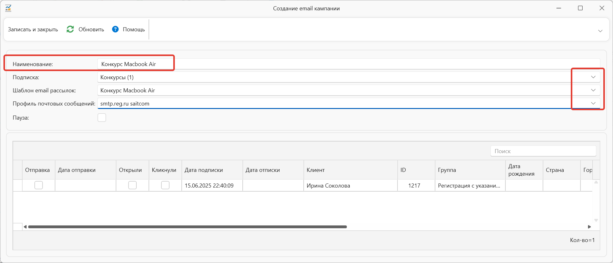Click the Шаблон field with Конкурс Macbook Air

click(x=349, y=90)
